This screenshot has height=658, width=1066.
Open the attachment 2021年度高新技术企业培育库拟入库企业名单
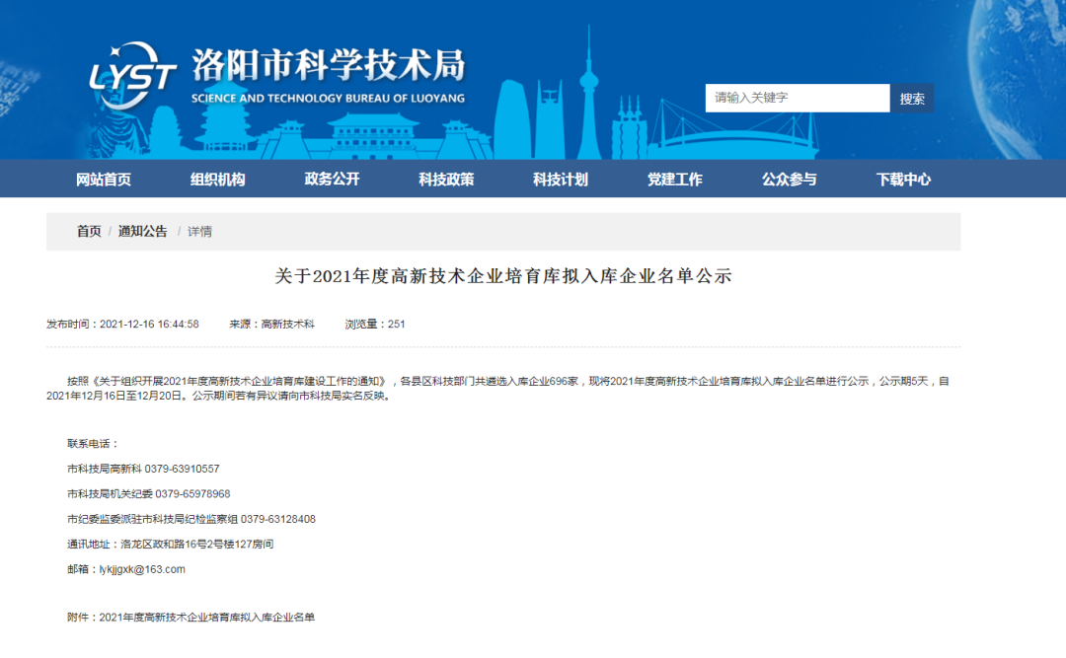pyautogui.click(x=206, y=618)
